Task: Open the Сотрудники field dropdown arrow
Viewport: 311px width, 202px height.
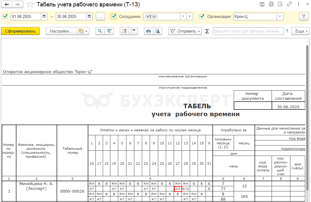Action: 183,16
